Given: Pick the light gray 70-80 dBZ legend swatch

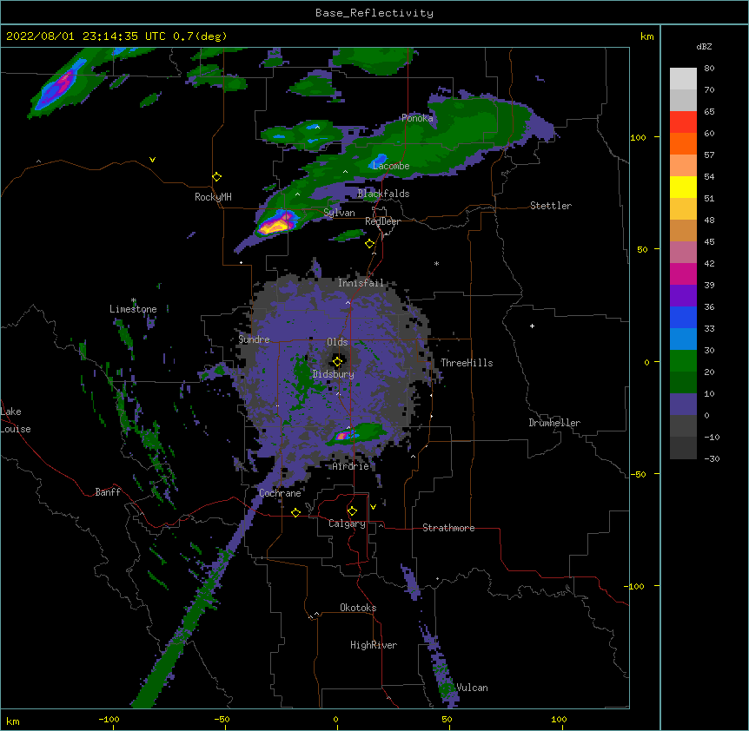Looking at the screenshot, I should click(x=683, y=78).
